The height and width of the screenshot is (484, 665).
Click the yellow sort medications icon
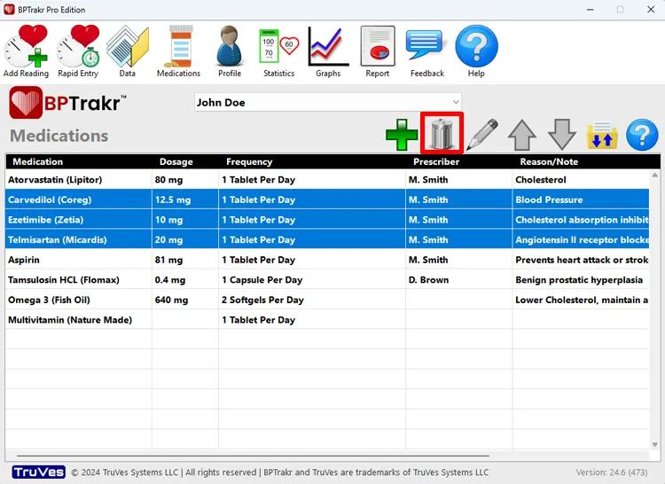602,136
